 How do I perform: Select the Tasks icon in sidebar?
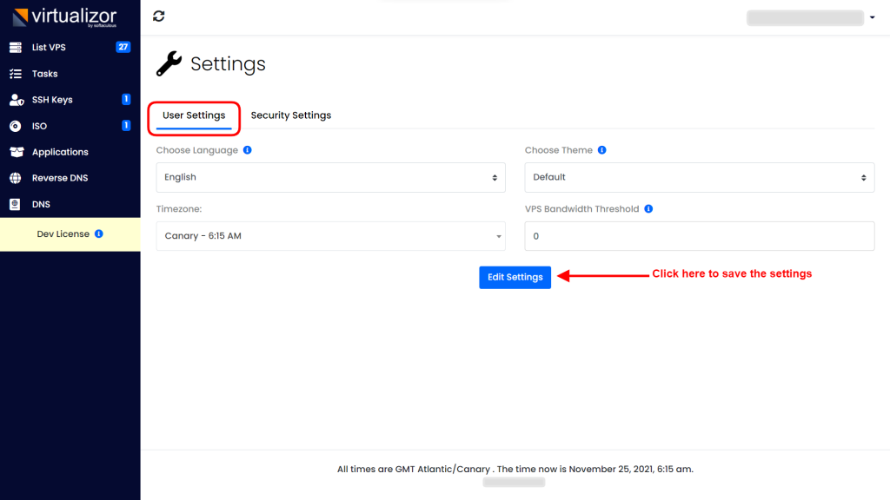(16, 73)
